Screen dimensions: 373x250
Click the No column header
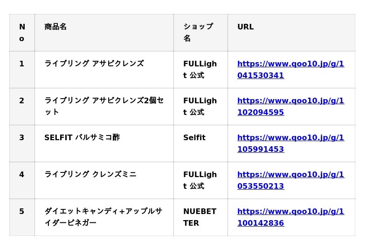[22, 32]
